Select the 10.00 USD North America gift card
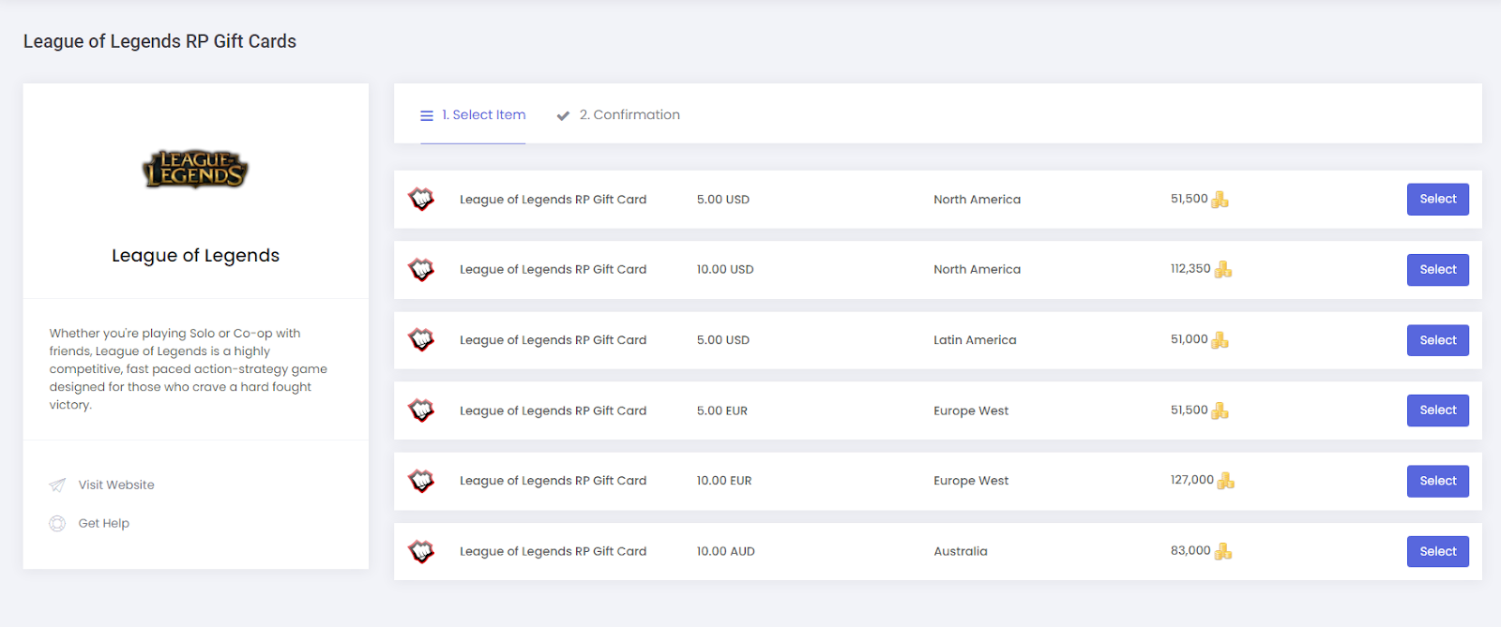The width and height of the screenshot is (1501, 627). [x=1438, y=270]
